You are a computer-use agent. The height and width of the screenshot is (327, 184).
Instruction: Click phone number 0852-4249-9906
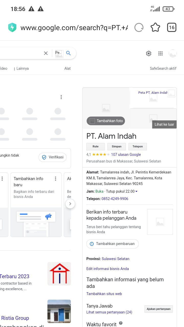(115, 199)
